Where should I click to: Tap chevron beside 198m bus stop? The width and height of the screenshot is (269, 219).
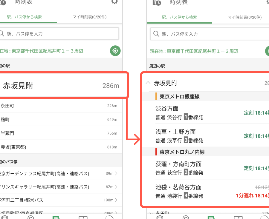point(116,200)
